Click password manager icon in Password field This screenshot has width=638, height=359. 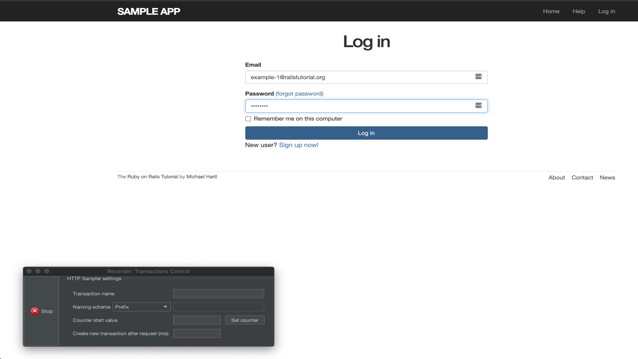[478, 106]
